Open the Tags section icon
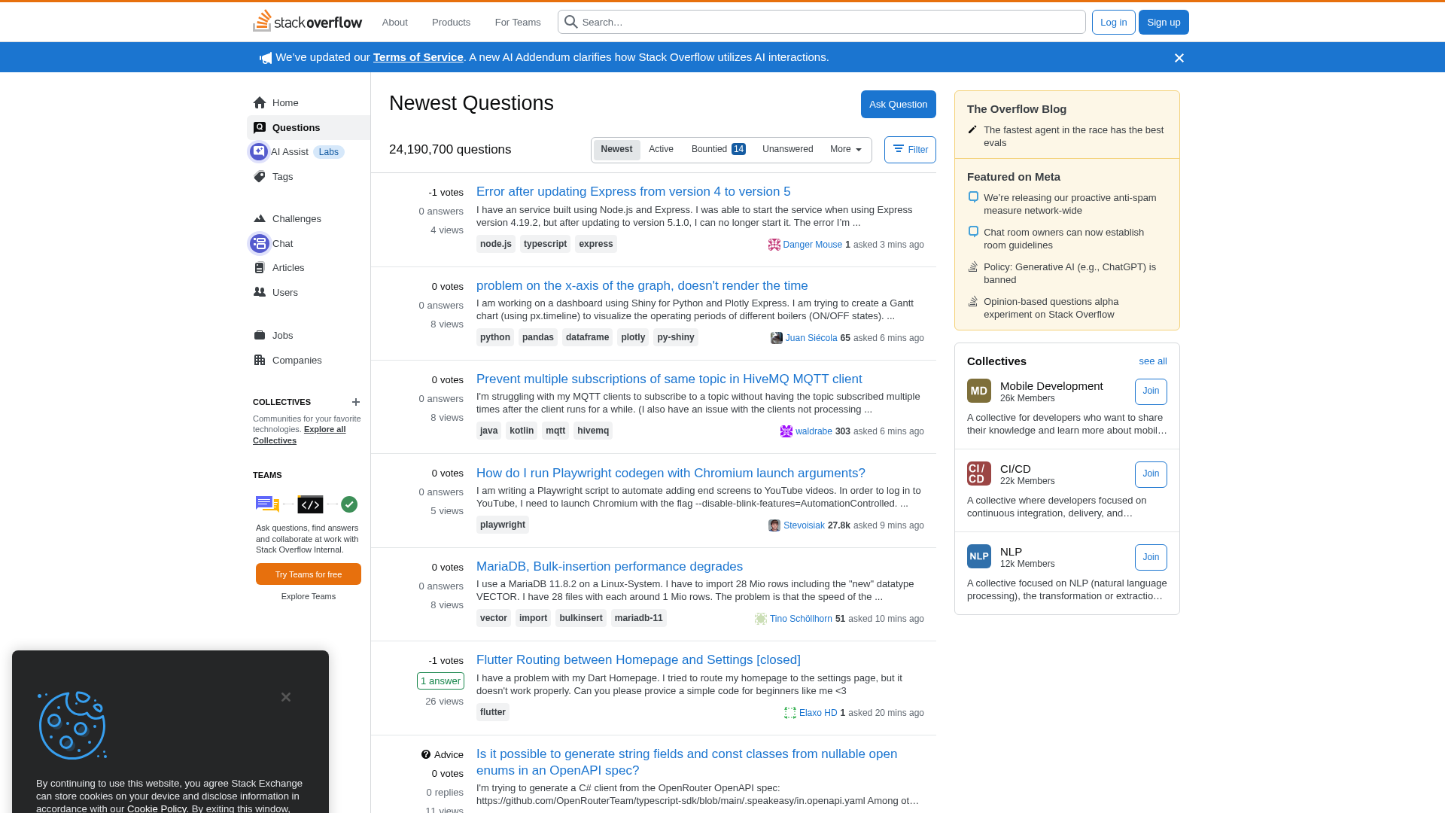Viewport: 1445px width, 813px height. [x=260, y=176]
